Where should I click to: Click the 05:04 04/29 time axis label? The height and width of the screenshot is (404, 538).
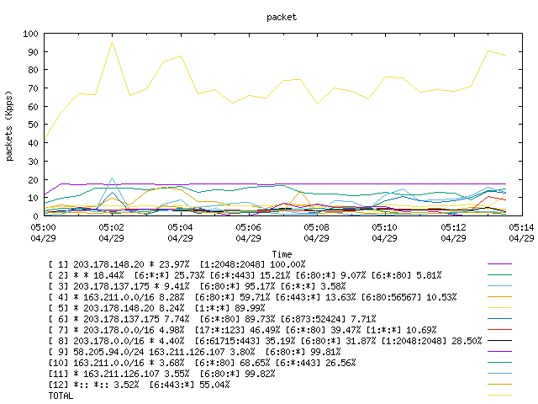point(180,233)
